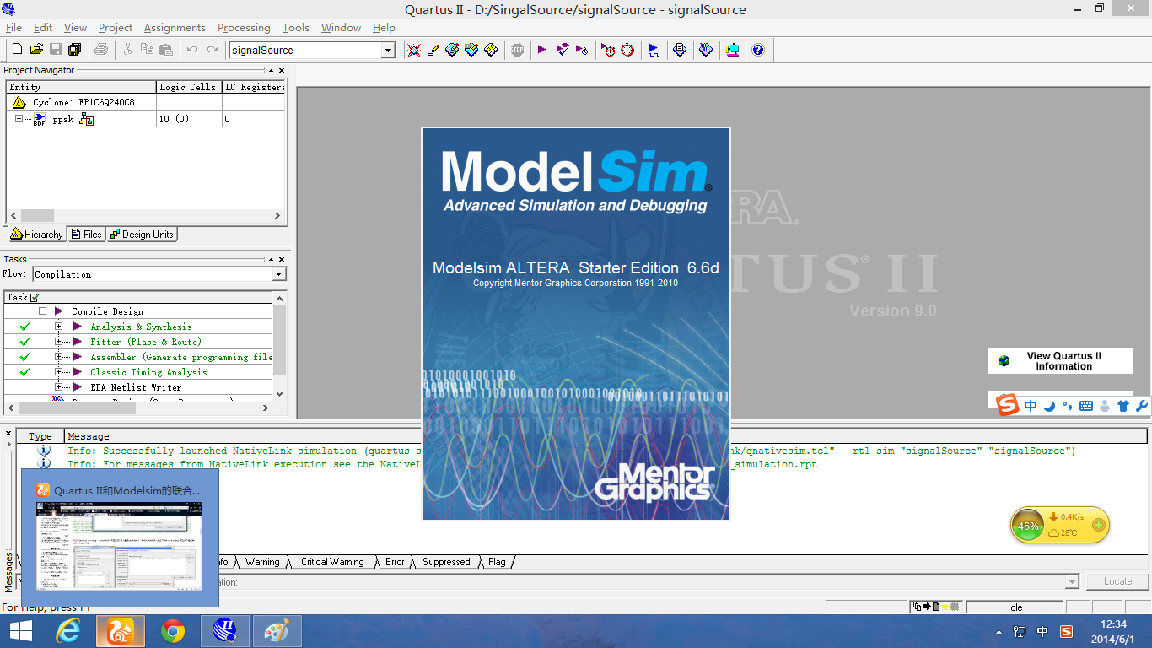Click the blue Start Simulation icon

(654, 50)
